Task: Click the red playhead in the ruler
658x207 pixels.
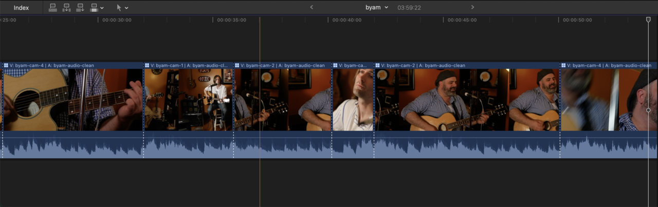Action: point(260,20)
